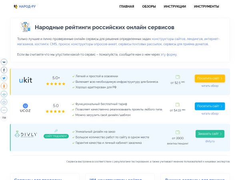Click the wallet price icon in uCoz row
The height and width of the screenshot is (180, 240).
(x=178, y=105)
